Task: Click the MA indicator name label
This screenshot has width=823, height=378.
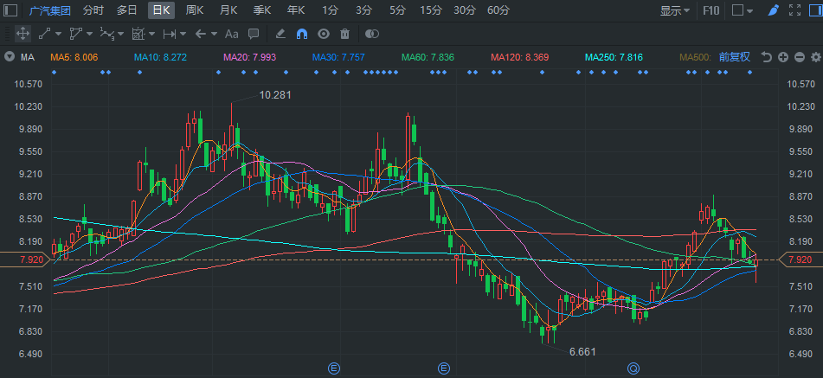Action: click(28, 57)
